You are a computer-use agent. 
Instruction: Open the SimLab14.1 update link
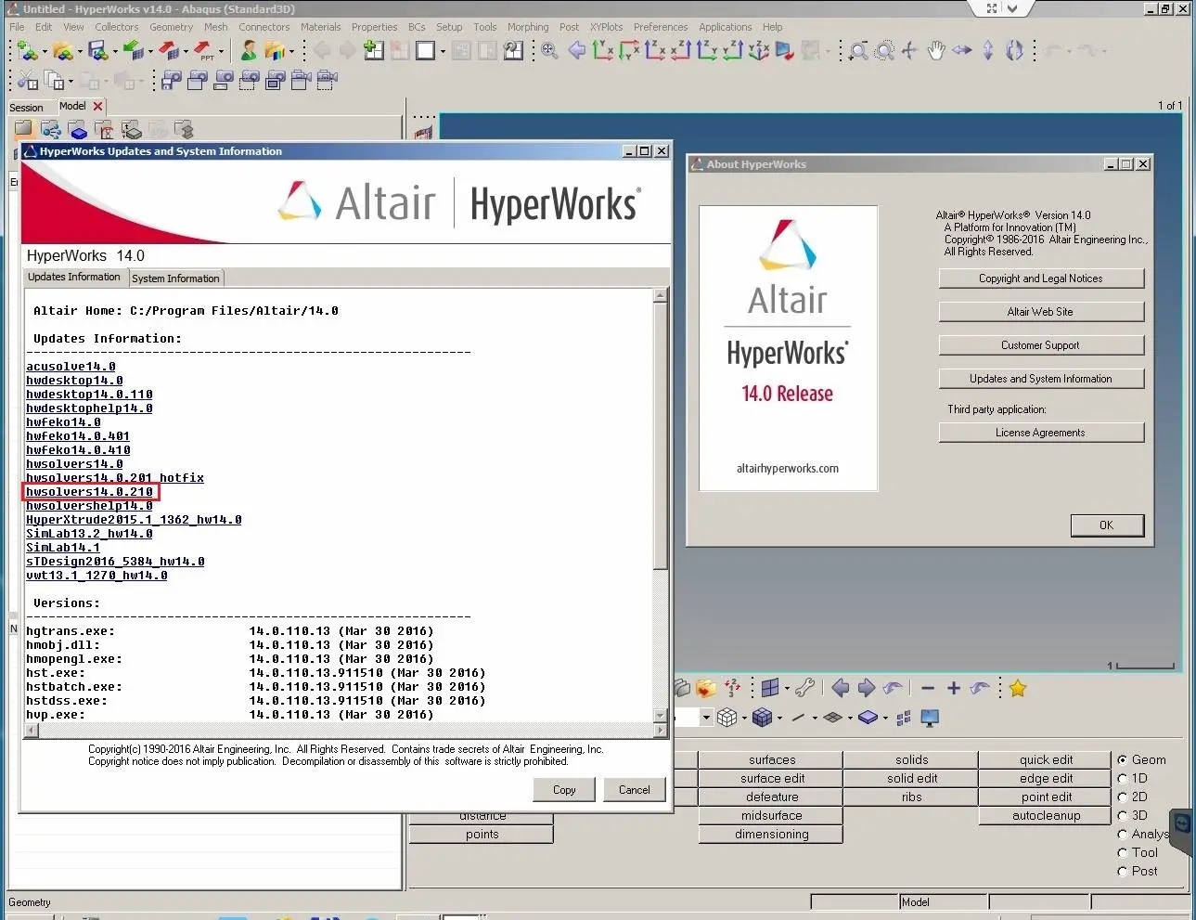(63, 548)
